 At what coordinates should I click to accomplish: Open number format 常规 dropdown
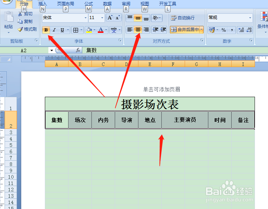click(x=250, y=18)
